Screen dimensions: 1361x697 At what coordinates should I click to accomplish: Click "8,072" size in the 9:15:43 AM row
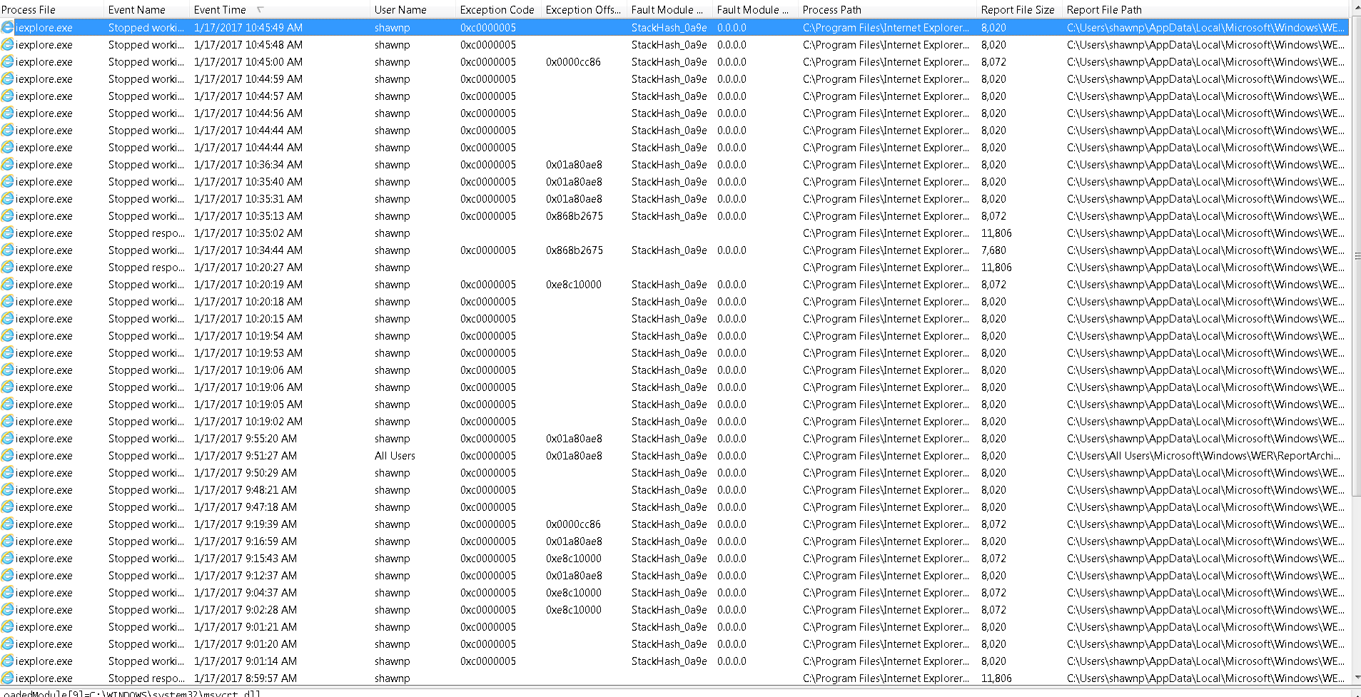coord(993,559)
